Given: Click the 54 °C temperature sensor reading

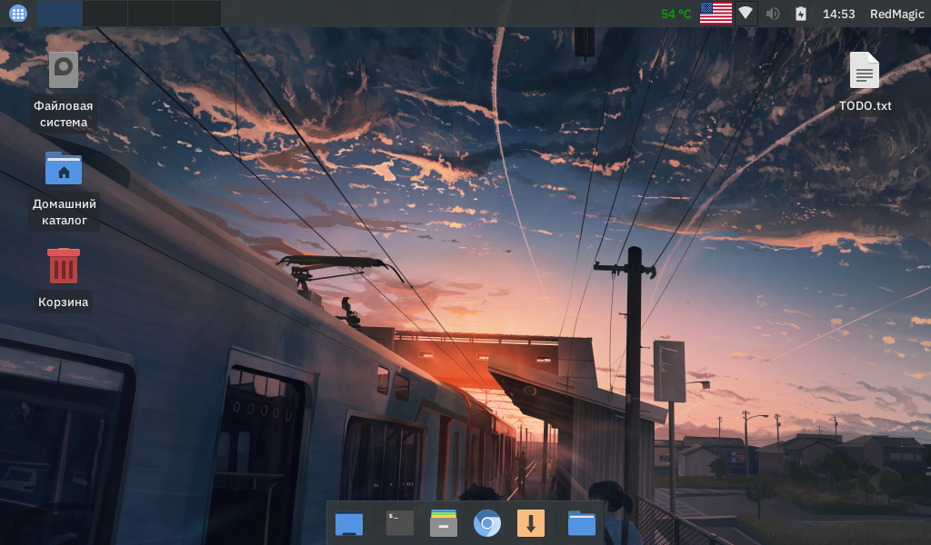Looking at the screenshot, I should (x=676, y=14).
